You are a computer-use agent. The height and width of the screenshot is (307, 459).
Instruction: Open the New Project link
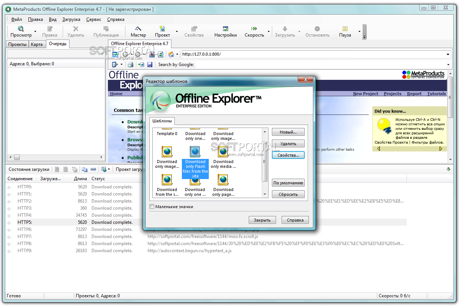point(366,94)
